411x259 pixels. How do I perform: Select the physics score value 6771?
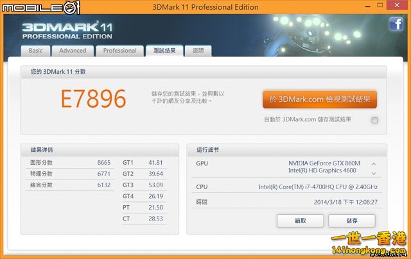104,174
